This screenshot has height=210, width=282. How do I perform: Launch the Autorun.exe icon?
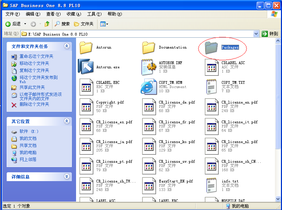coord(86,67)
